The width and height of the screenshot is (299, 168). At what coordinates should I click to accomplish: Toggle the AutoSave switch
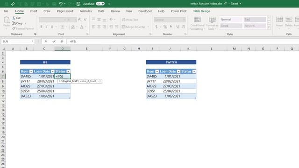click(x=100, y=4)
